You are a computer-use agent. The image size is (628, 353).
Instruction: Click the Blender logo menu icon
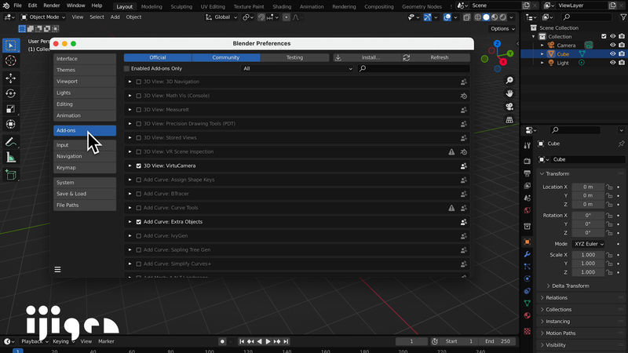(6, 5)
